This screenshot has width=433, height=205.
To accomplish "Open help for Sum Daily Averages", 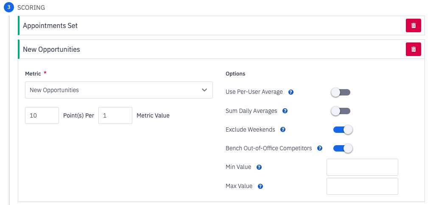I will coord(285,111).
